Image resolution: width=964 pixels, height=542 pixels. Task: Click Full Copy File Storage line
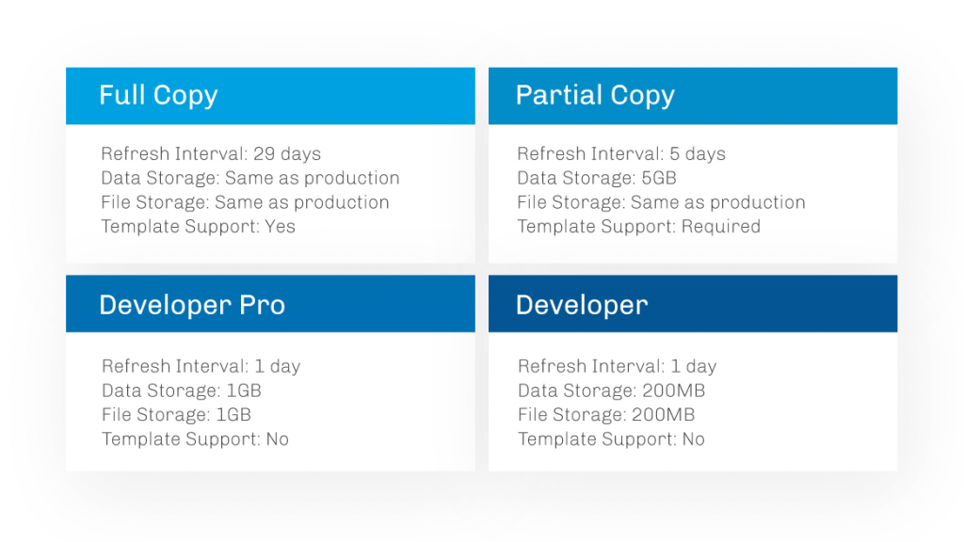pos(245,202)
